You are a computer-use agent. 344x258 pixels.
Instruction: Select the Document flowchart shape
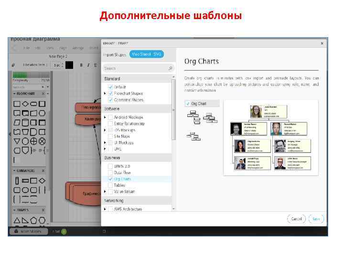(17, 113)
